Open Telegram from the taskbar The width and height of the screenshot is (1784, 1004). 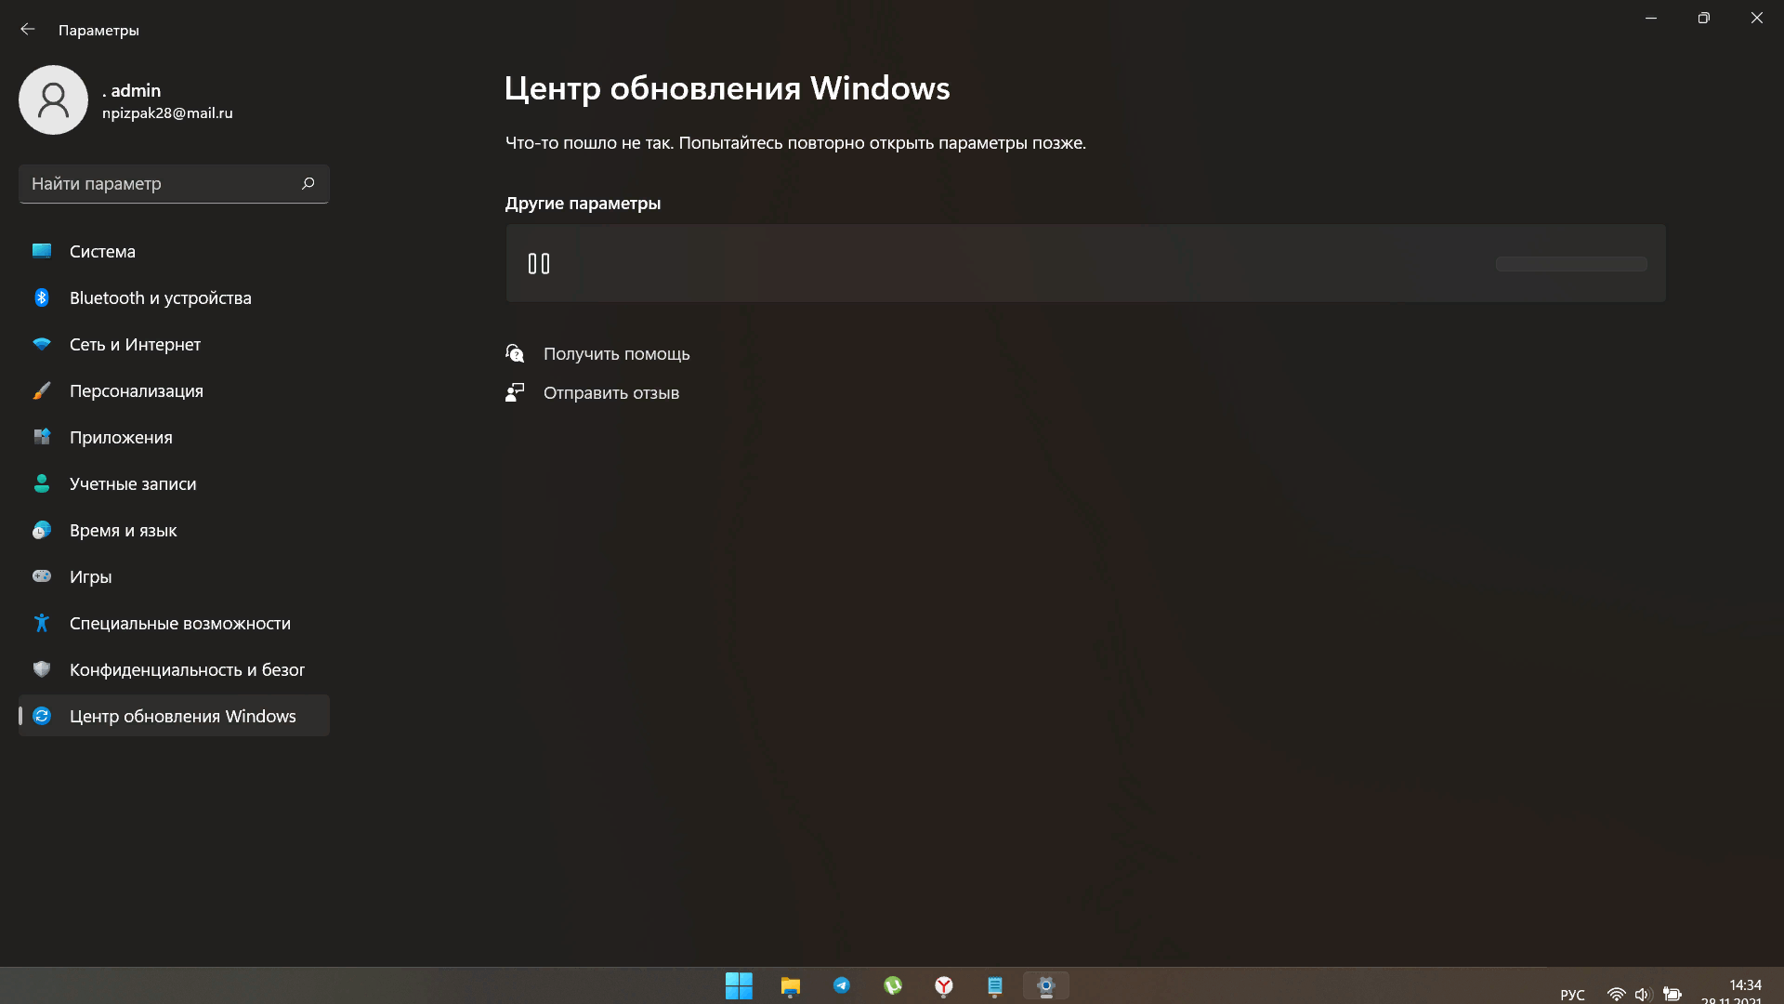(842, 985)
